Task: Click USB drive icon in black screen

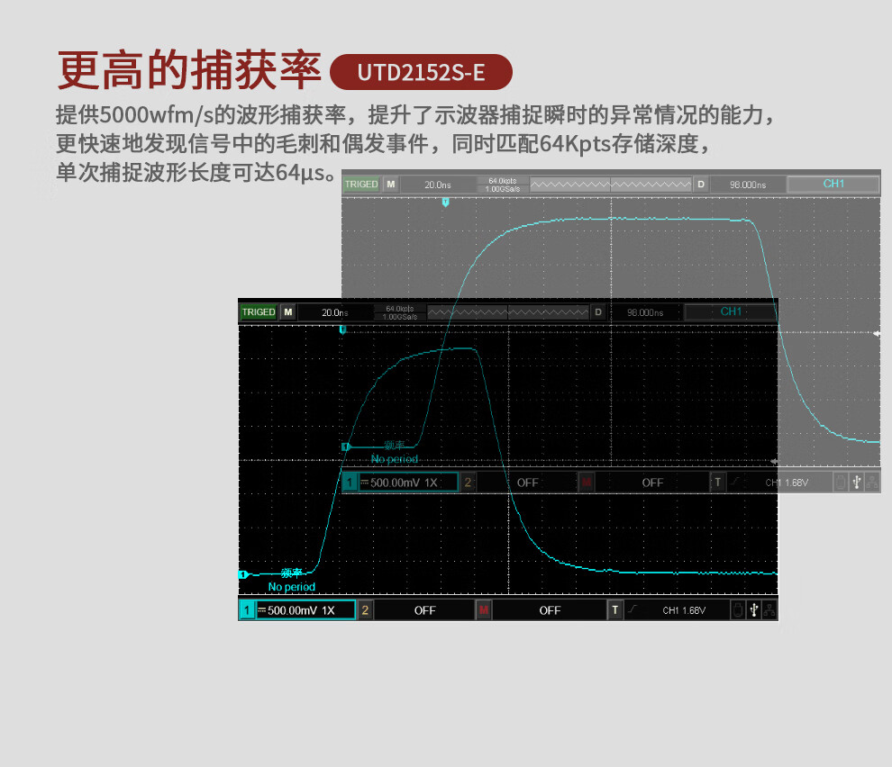Action: [x=738, y=610]
